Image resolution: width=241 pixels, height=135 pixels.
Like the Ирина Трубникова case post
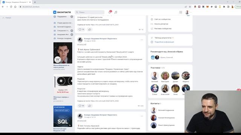point(81,106)
